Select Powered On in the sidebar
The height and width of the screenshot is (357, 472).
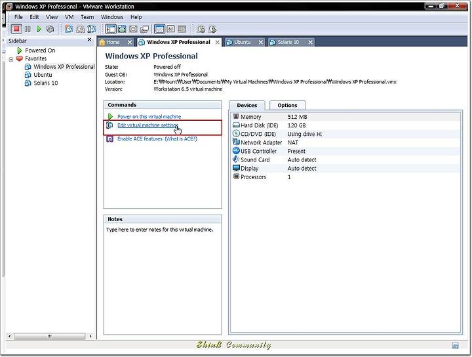click(x=40, y=51)
